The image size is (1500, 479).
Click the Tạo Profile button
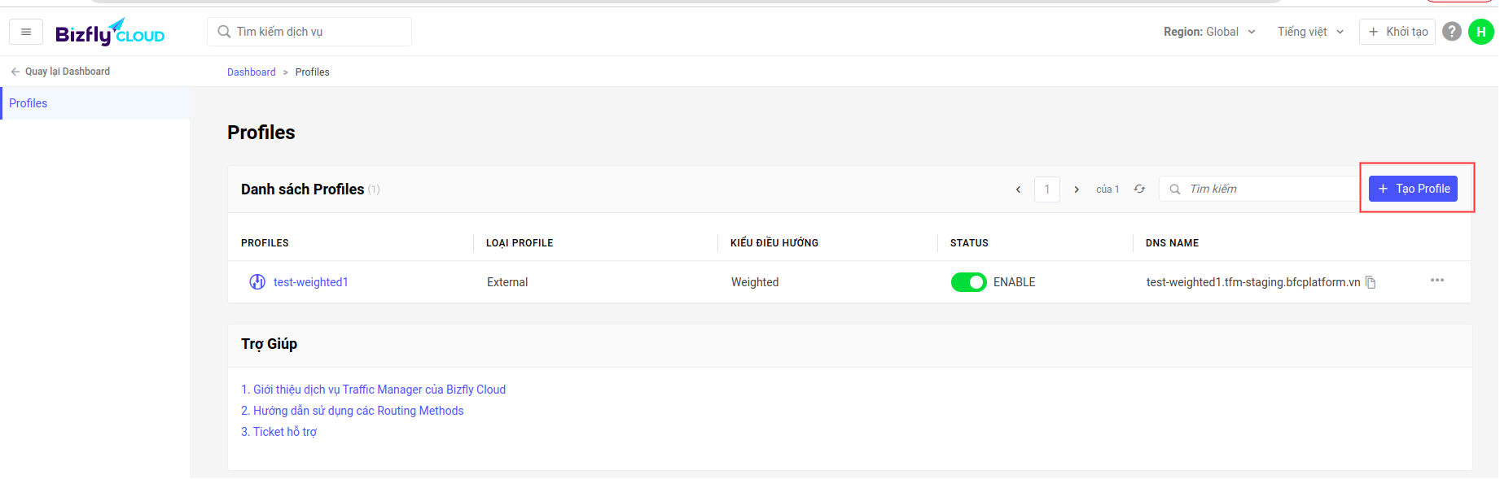[x=1413, y=189]
